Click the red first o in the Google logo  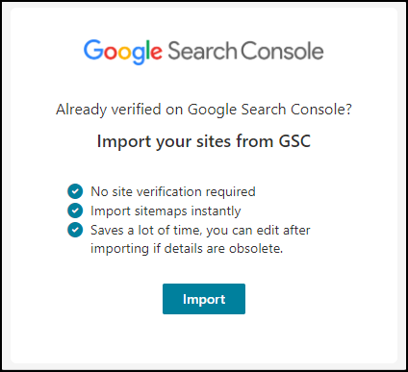tap(110, 53)
